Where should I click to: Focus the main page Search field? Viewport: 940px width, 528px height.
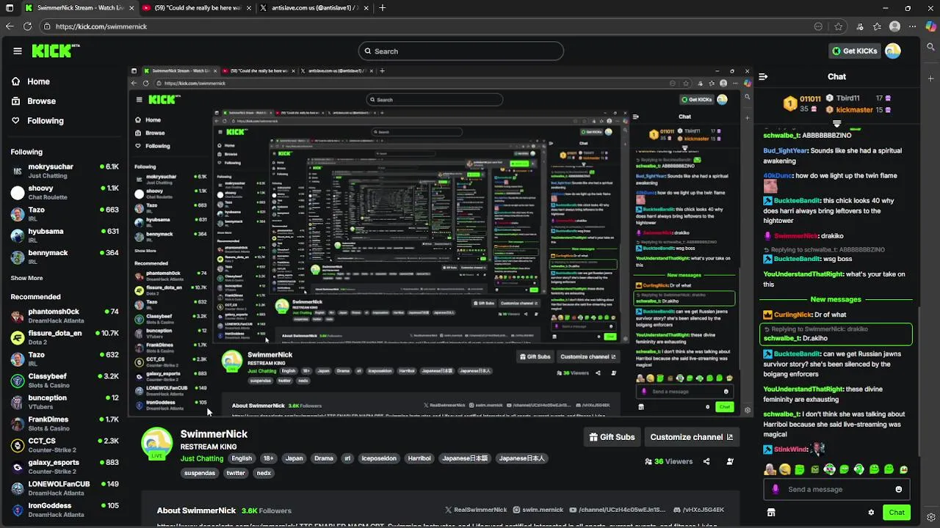coord(461,51)
